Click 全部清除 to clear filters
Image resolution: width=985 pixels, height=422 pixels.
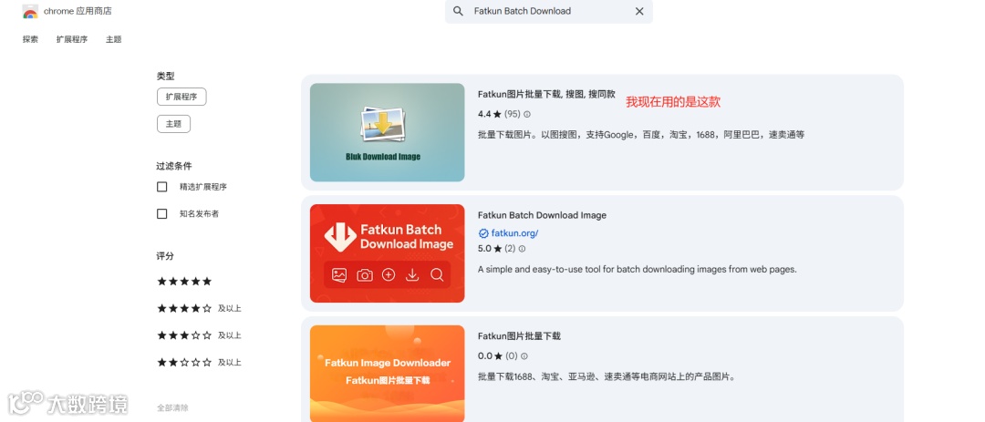click(x=172, y=407)
